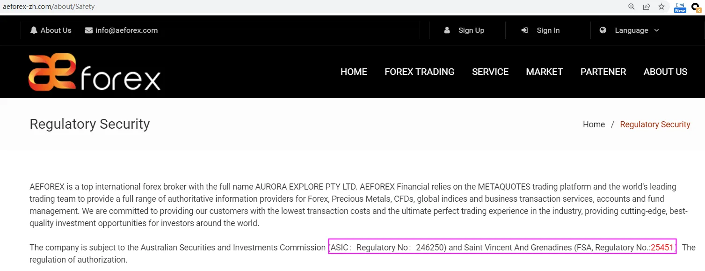705x271 pixels.
Task: Click the envelope icon next to email address
Action: click(x=89, y=30)
